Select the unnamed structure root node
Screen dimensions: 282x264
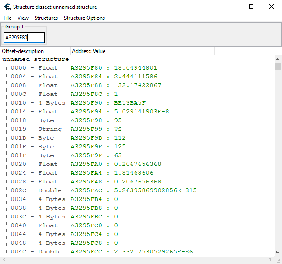(x=36, y=59)
